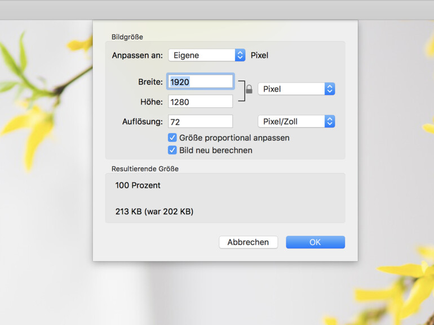Click the Abbrechen button

tap(248, 242)
